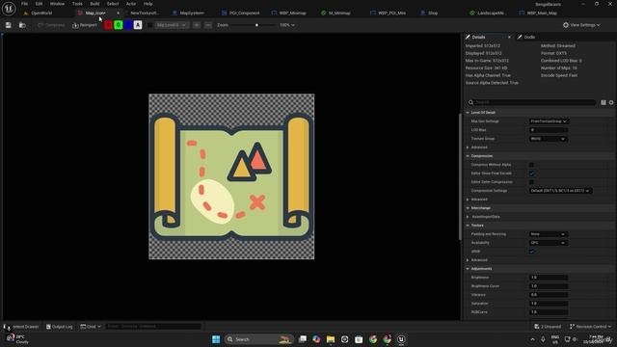Open the Edit menu
Viewport: 617px width, 347px height.
39,4
